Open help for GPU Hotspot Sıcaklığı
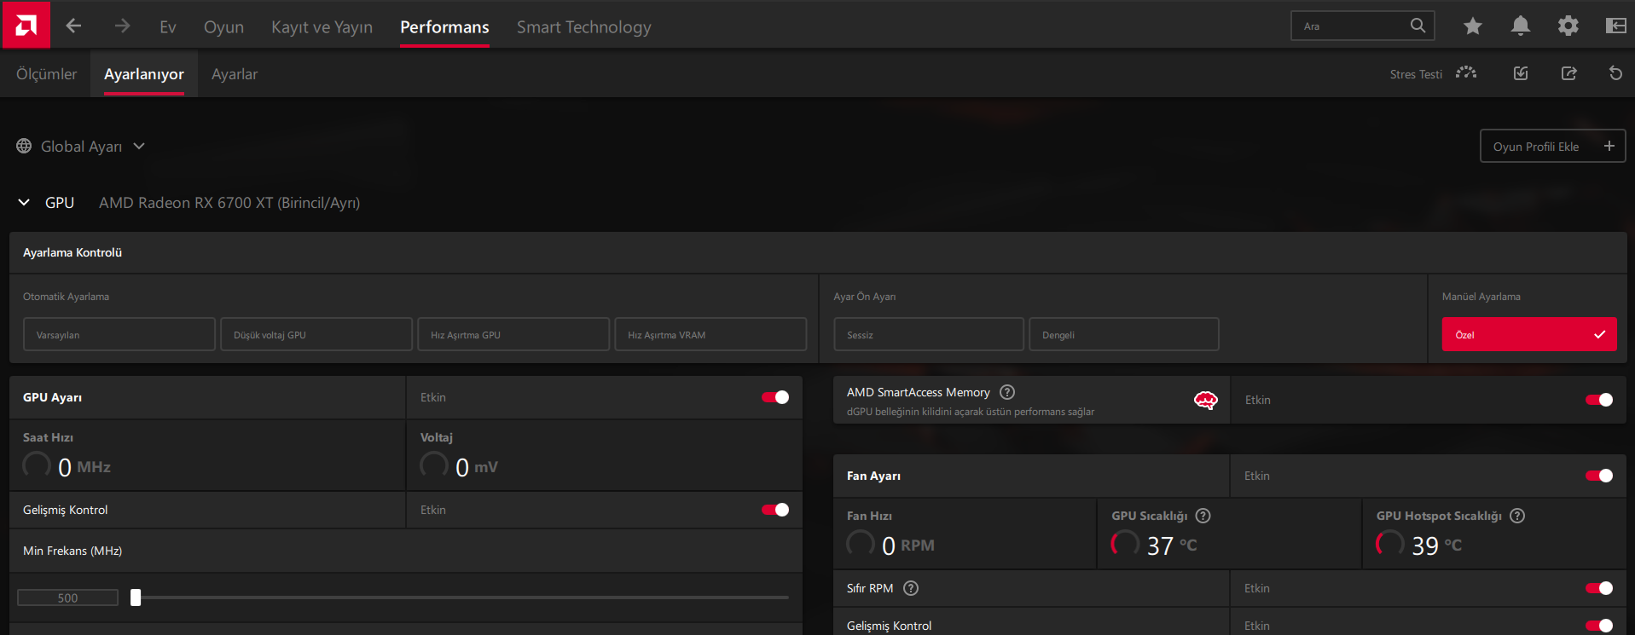 pyautogui.click(x=1517, y=516)
